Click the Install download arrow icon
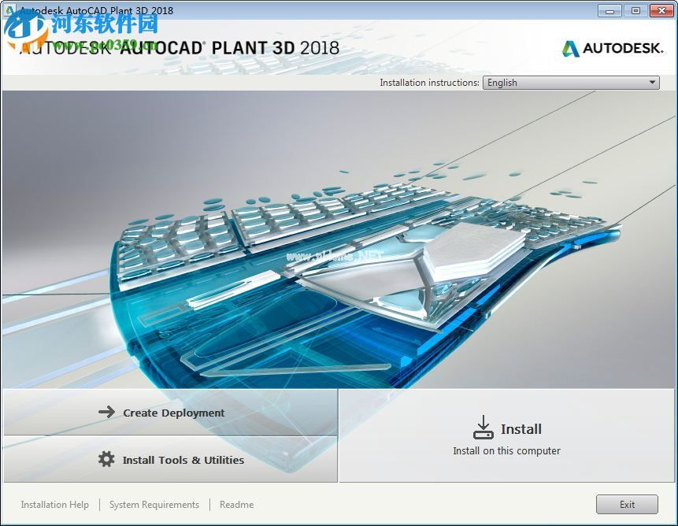The image size is (678, 526). pos(483,426)
